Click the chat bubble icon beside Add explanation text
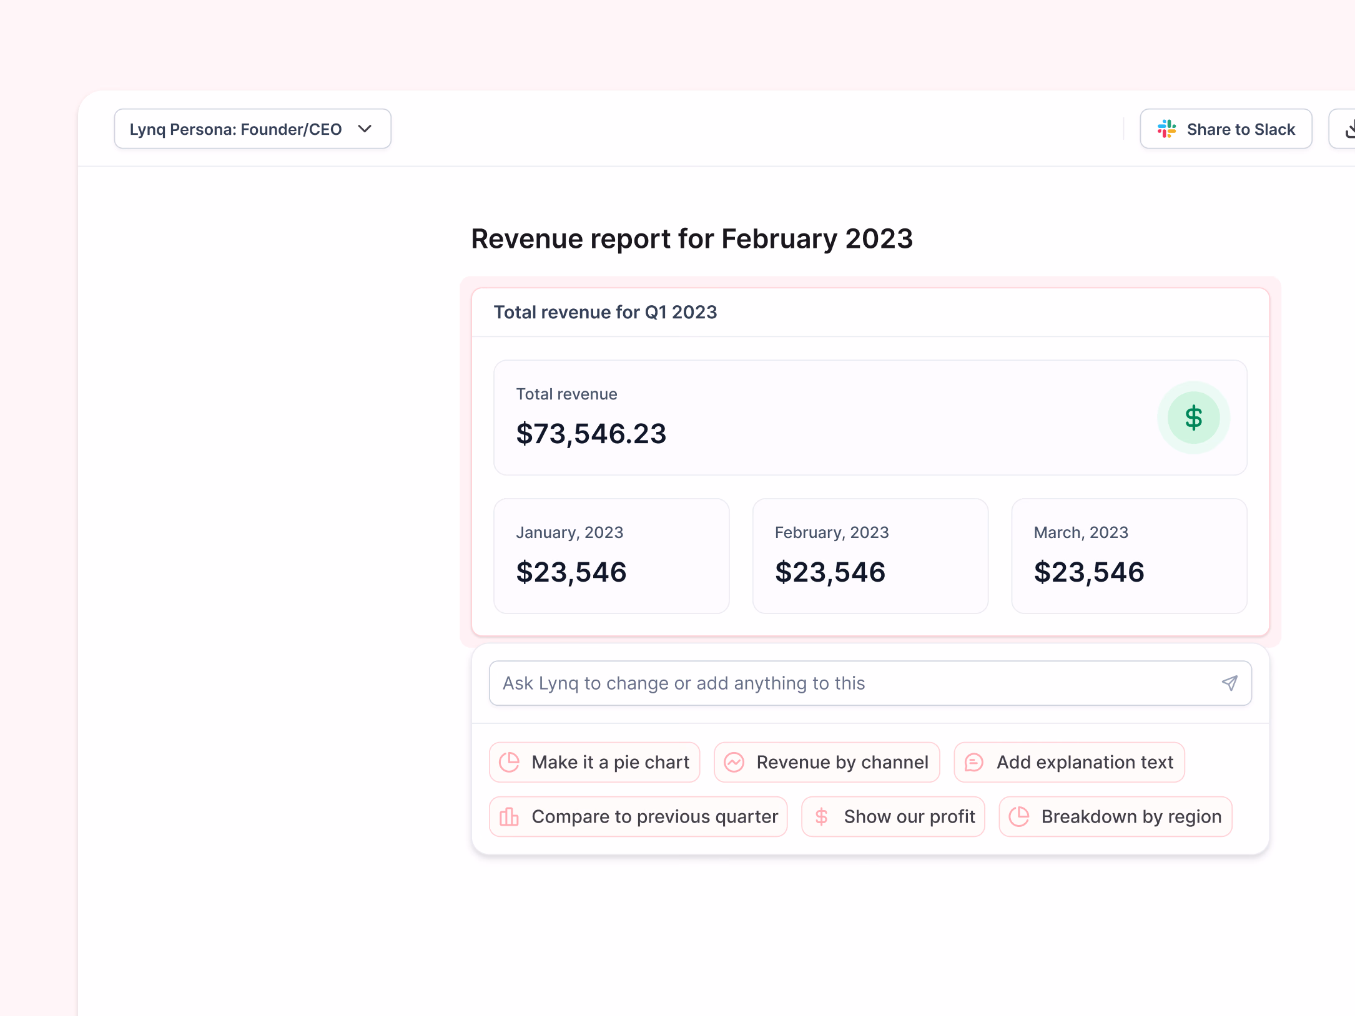 click(974, 762)
